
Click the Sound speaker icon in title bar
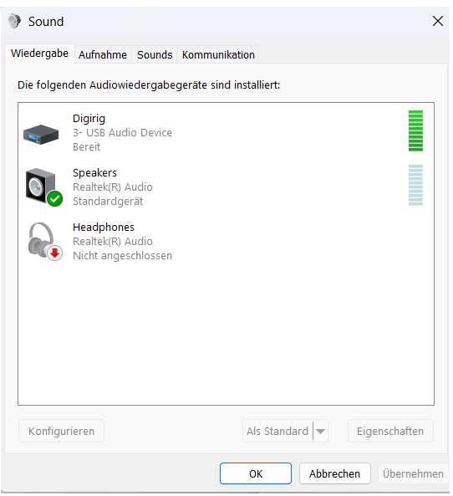point(14,21)
